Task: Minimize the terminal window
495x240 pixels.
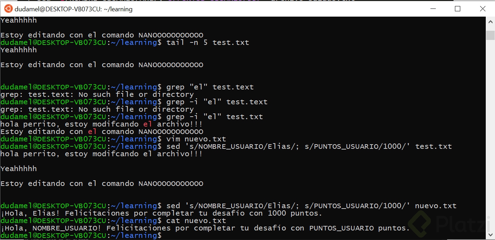Action: 432,9
